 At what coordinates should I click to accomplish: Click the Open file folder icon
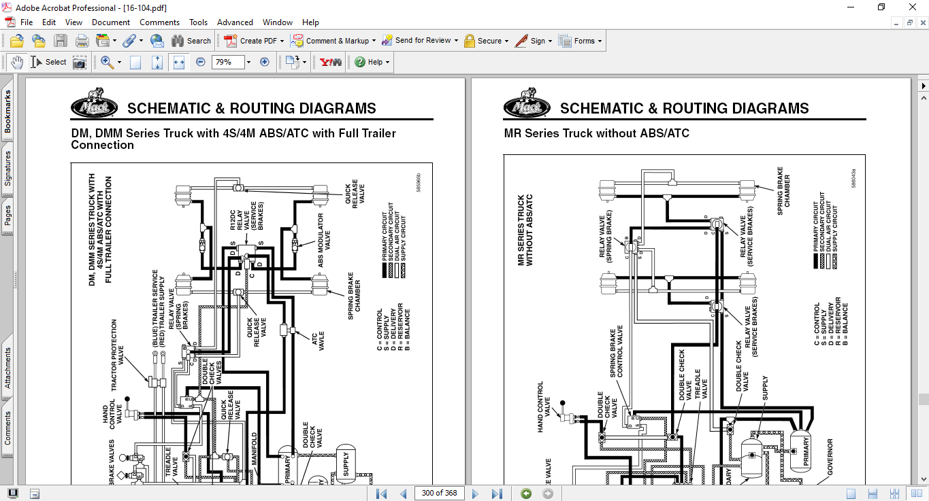click(x=17, y=41)
